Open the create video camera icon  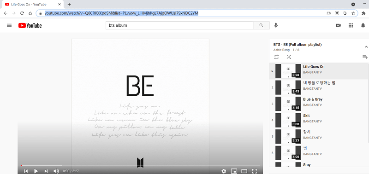tap(339, 25)
